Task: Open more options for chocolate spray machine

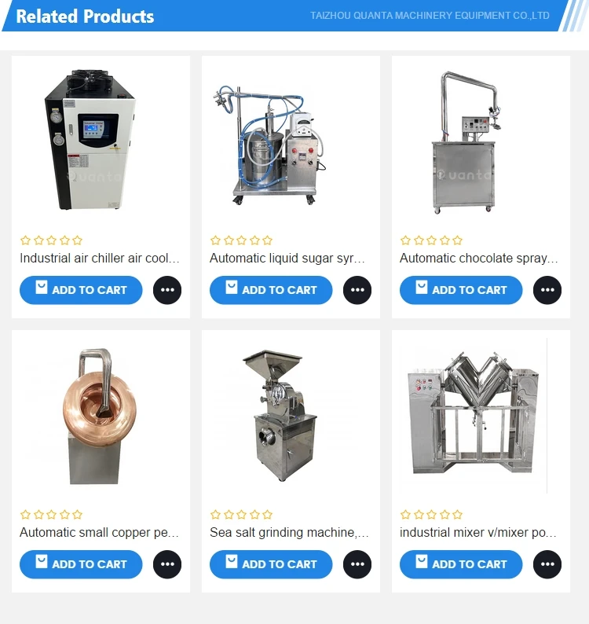Action: (x=547, y=290)
